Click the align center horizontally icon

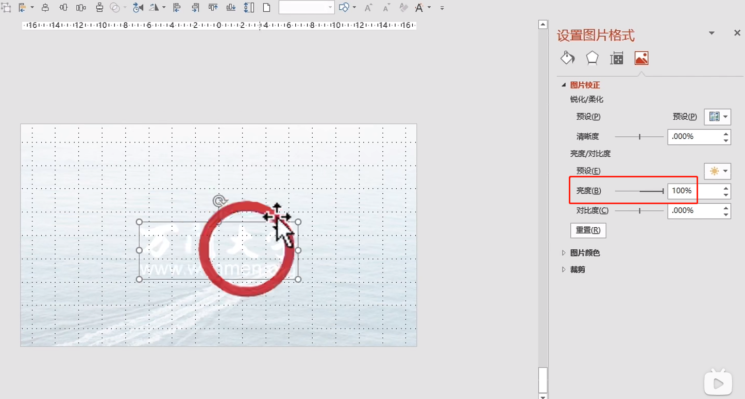[45, 8]
